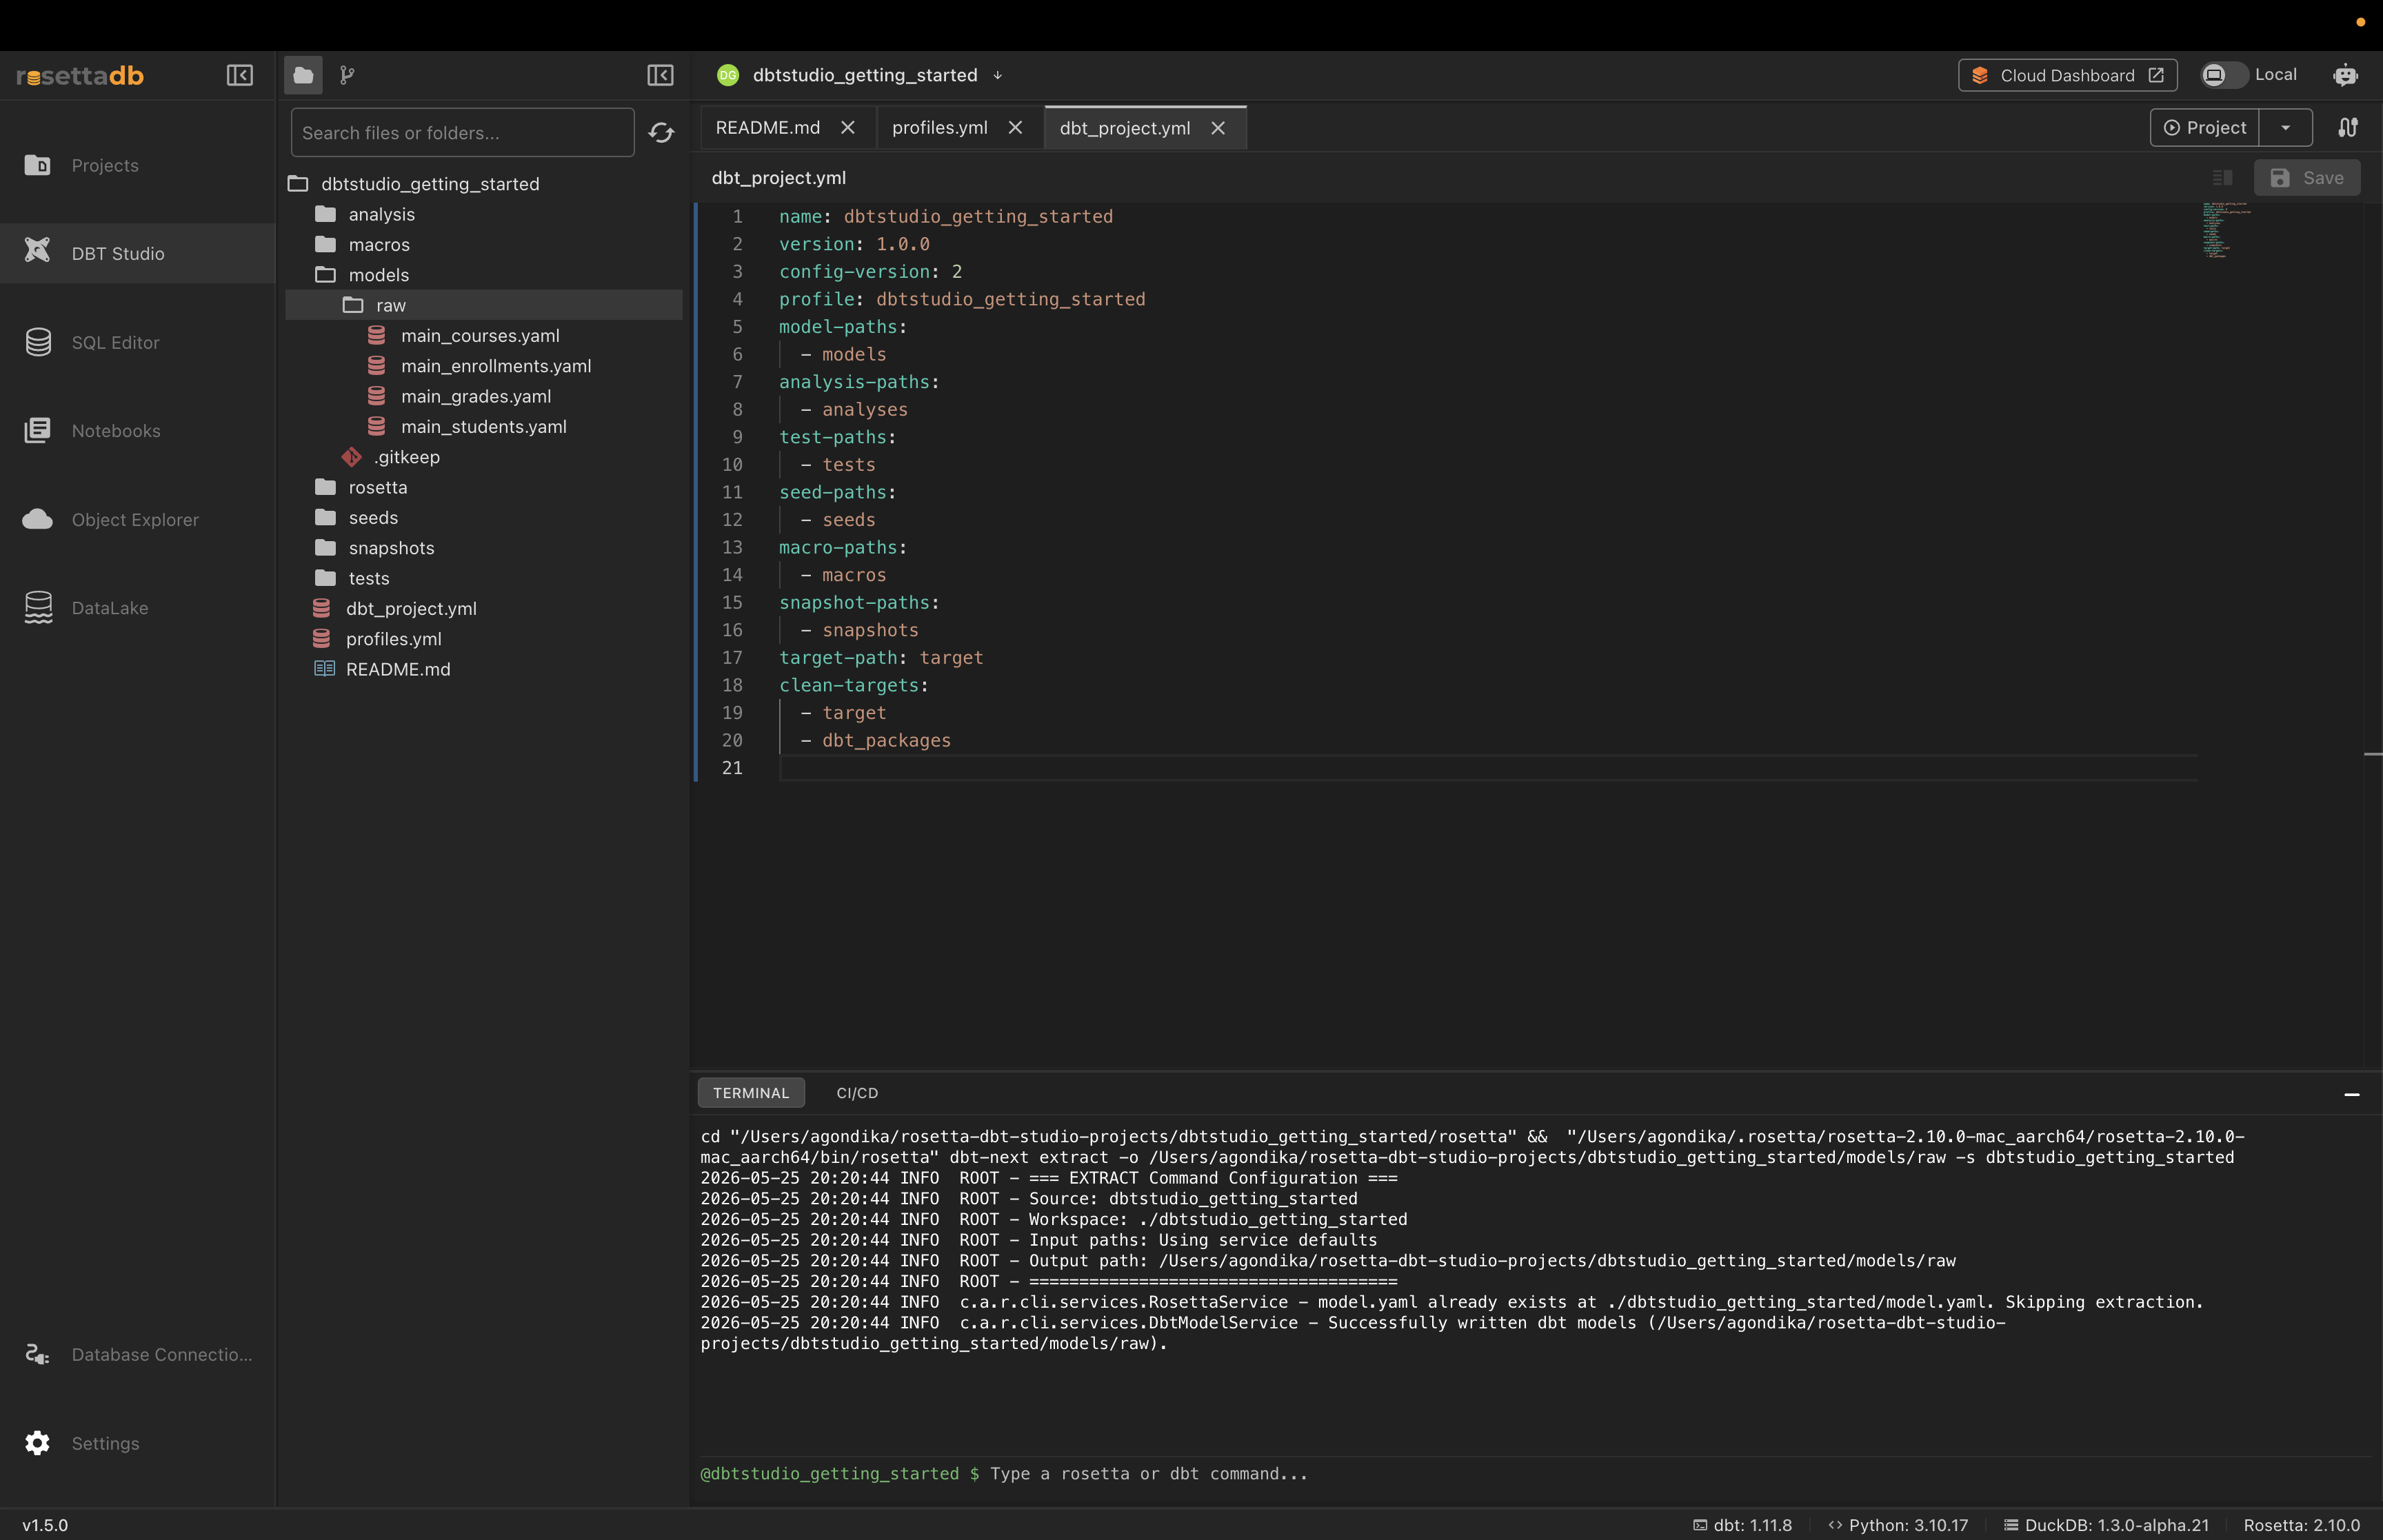Select the TERMINAL tab
Screen dimensions: 2383x1540
pos(751,1093)
